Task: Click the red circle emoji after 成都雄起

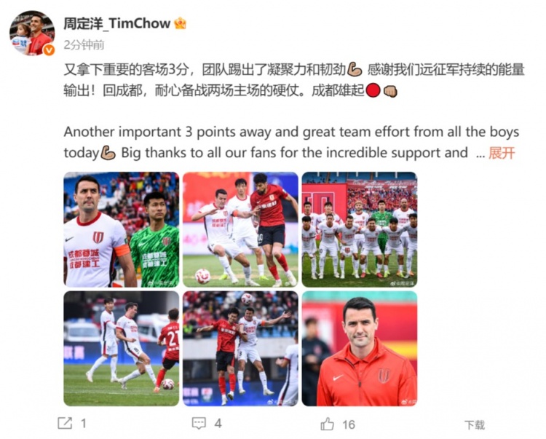Action: pos(373,90)
